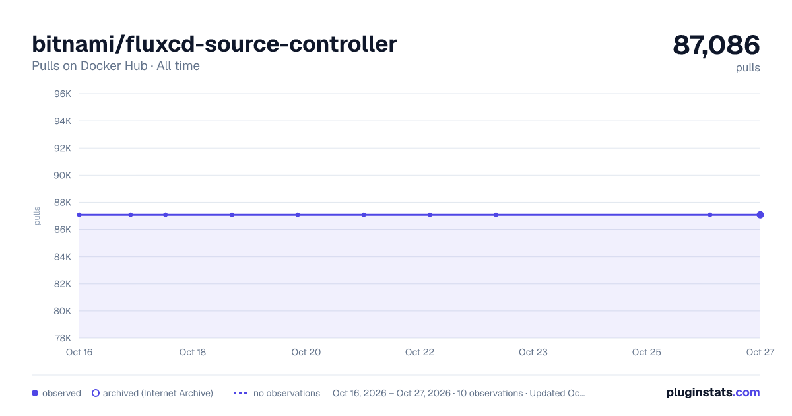
Task: Click the Oct 22 x-axis label
Action: click(x=420, y=352)
